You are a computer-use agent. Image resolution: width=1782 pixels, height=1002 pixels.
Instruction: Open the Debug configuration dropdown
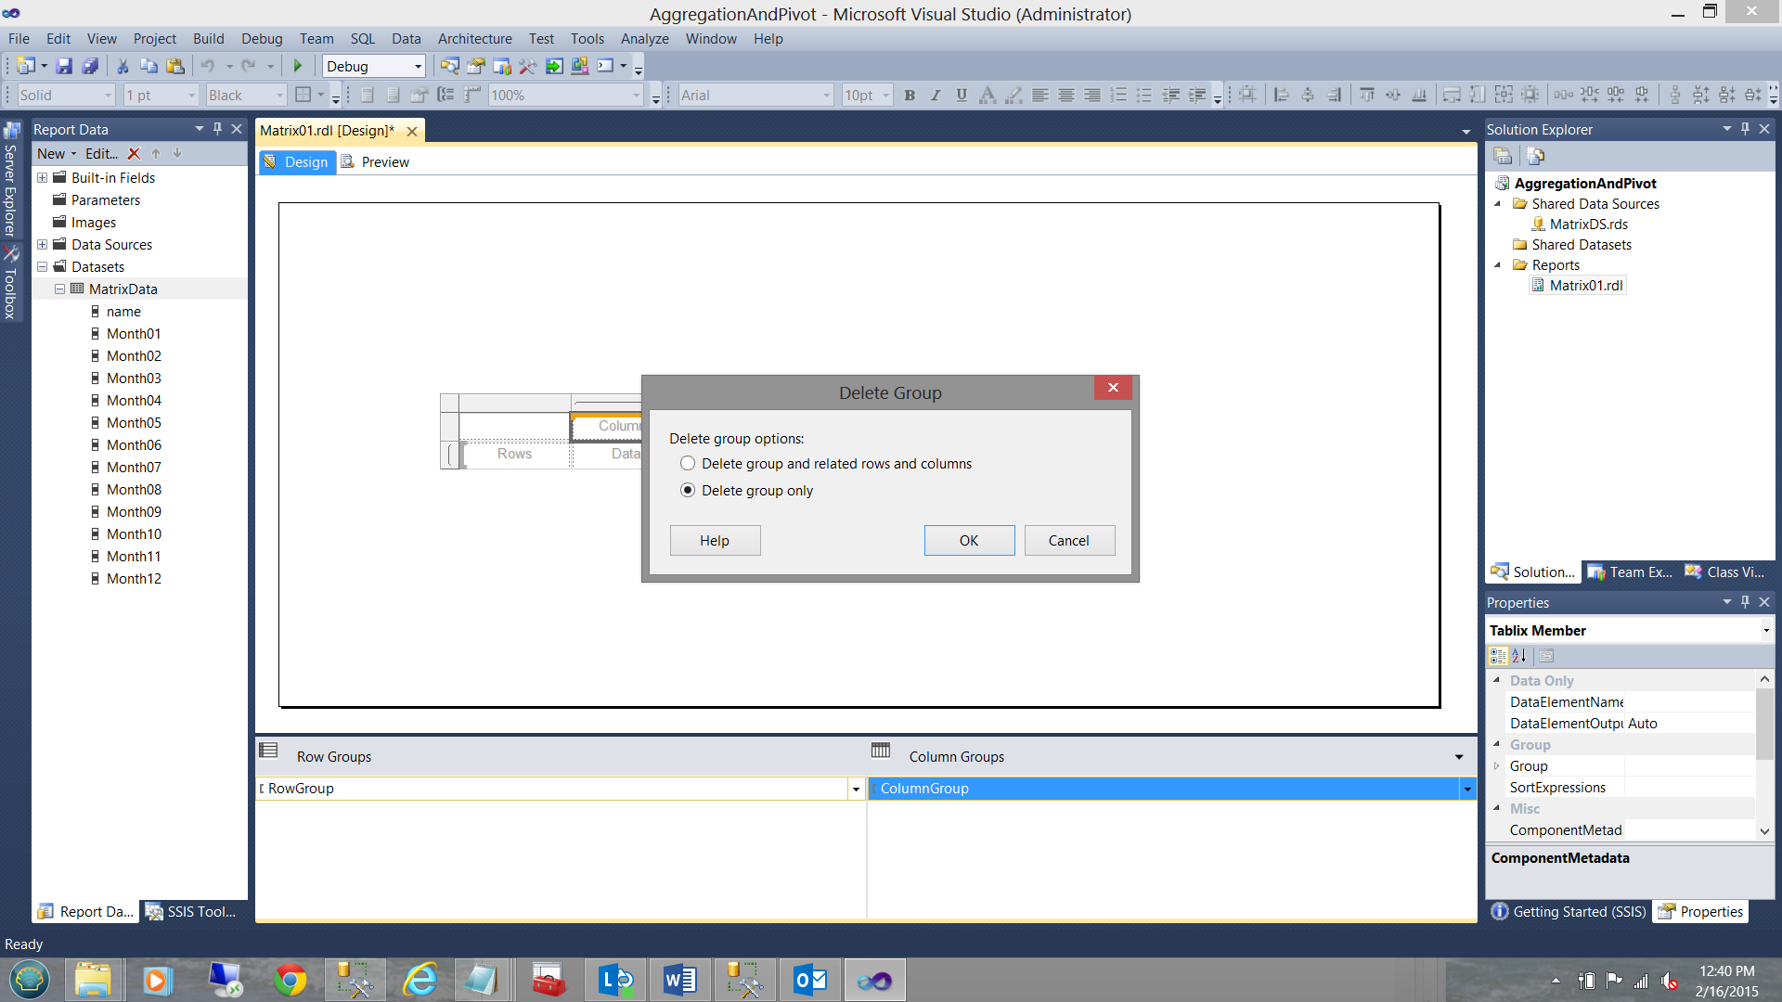[x=418, y=67]
